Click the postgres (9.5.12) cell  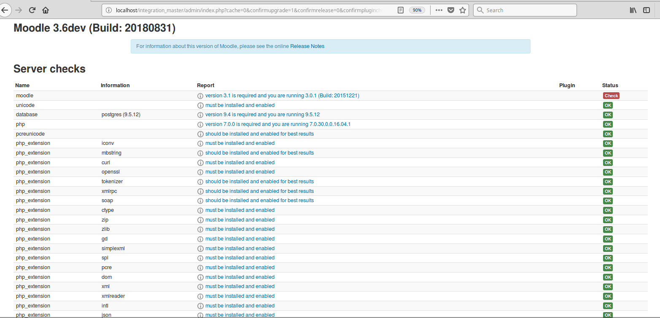[121, 115]
